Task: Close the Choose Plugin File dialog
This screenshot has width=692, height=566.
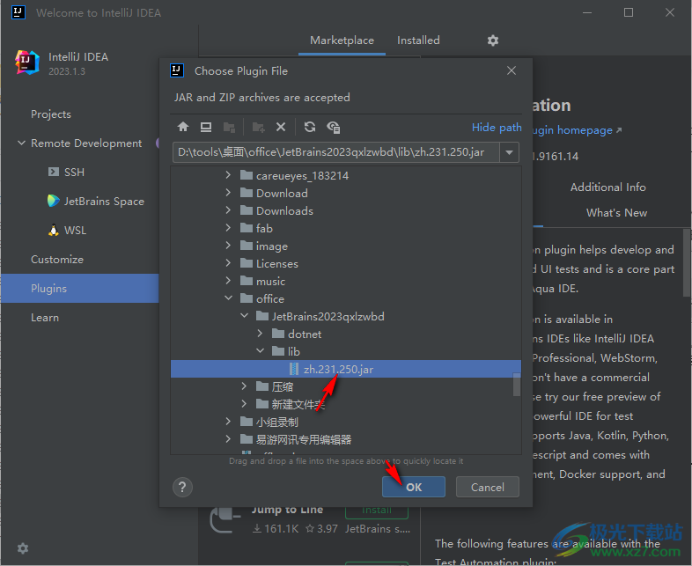Action: (511, 70)
